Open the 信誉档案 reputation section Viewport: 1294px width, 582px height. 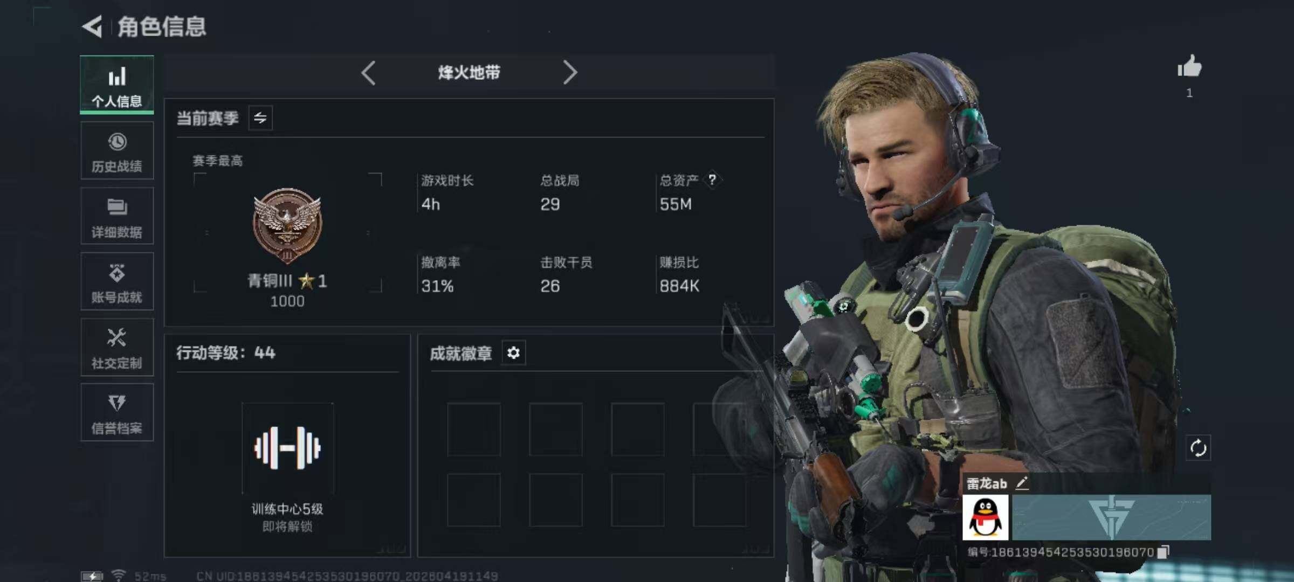tap(117, 413)
